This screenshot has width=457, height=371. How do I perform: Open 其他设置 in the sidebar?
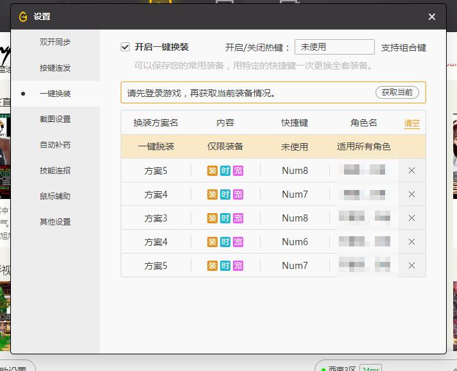[x=55, y=222]
